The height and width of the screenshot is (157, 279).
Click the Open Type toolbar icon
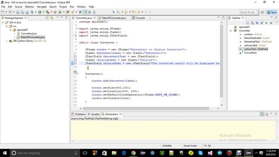tap(68, 12)
